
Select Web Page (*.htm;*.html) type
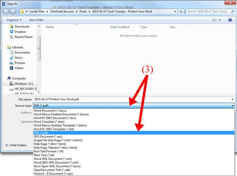click(x=134, y=144)
